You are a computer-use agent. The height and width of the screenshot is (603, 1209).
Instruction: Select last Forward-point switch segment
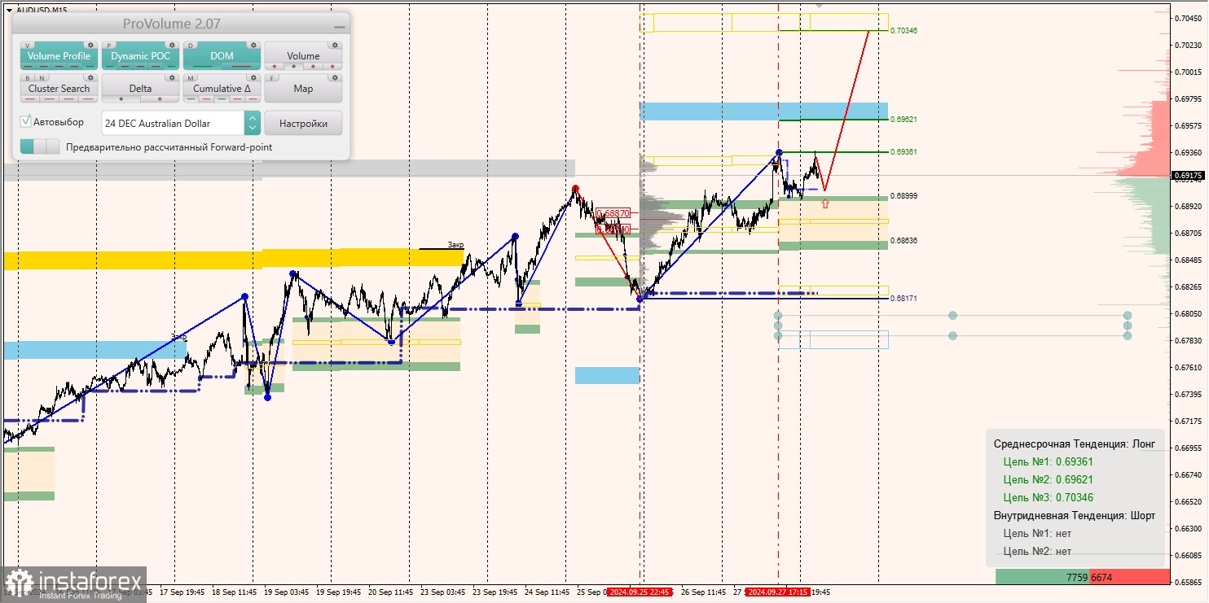[53, 146]
